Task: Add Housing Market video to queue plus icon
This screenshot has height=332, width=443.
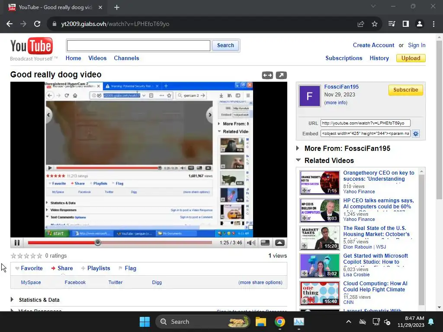Action: click(304, 246)
